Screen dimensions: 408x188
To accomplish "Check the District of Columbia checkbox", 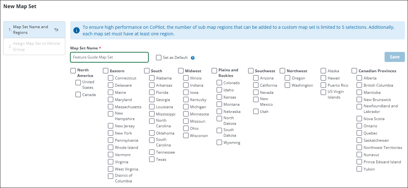I will tap(110, 176).
